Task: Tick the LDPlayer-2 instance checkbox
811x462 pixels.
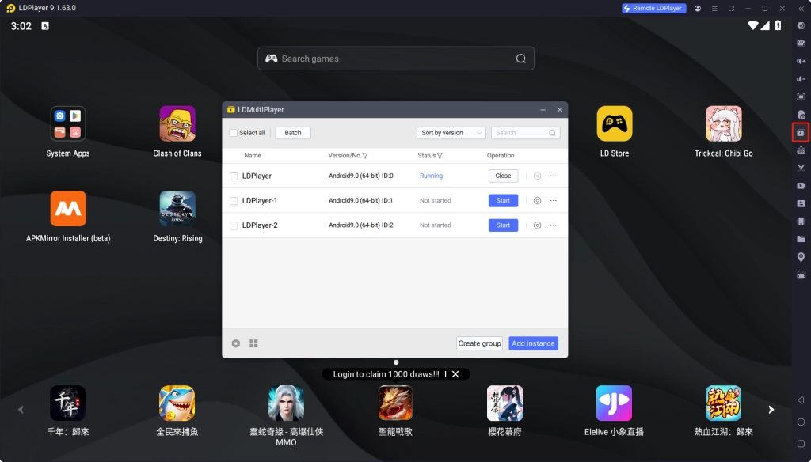Action: [234, 225]
